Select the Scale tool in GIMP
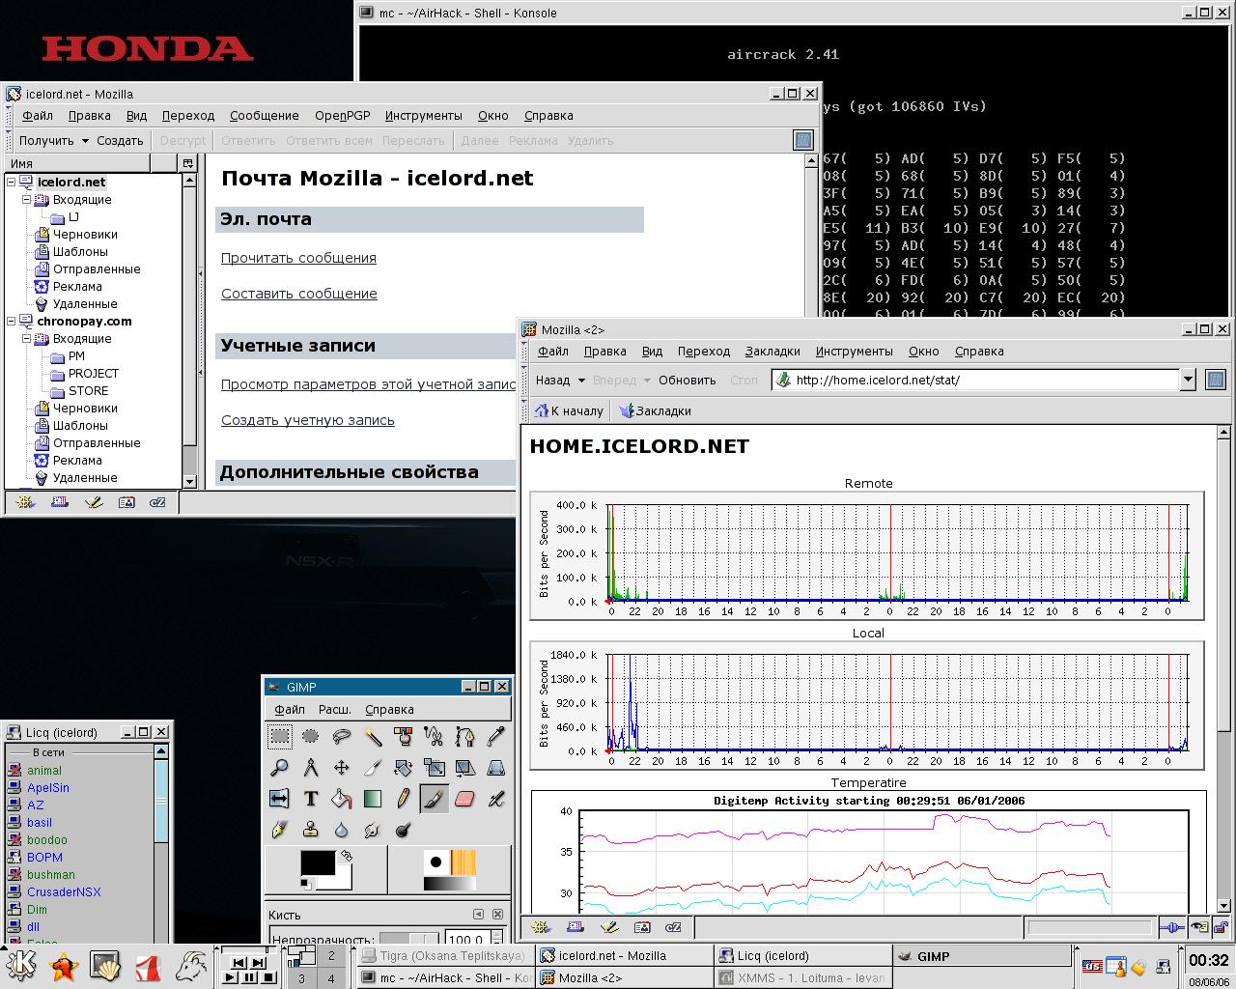 434,768
